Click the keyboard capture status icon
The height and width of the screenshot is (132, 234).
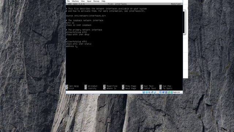click(171, 92)
